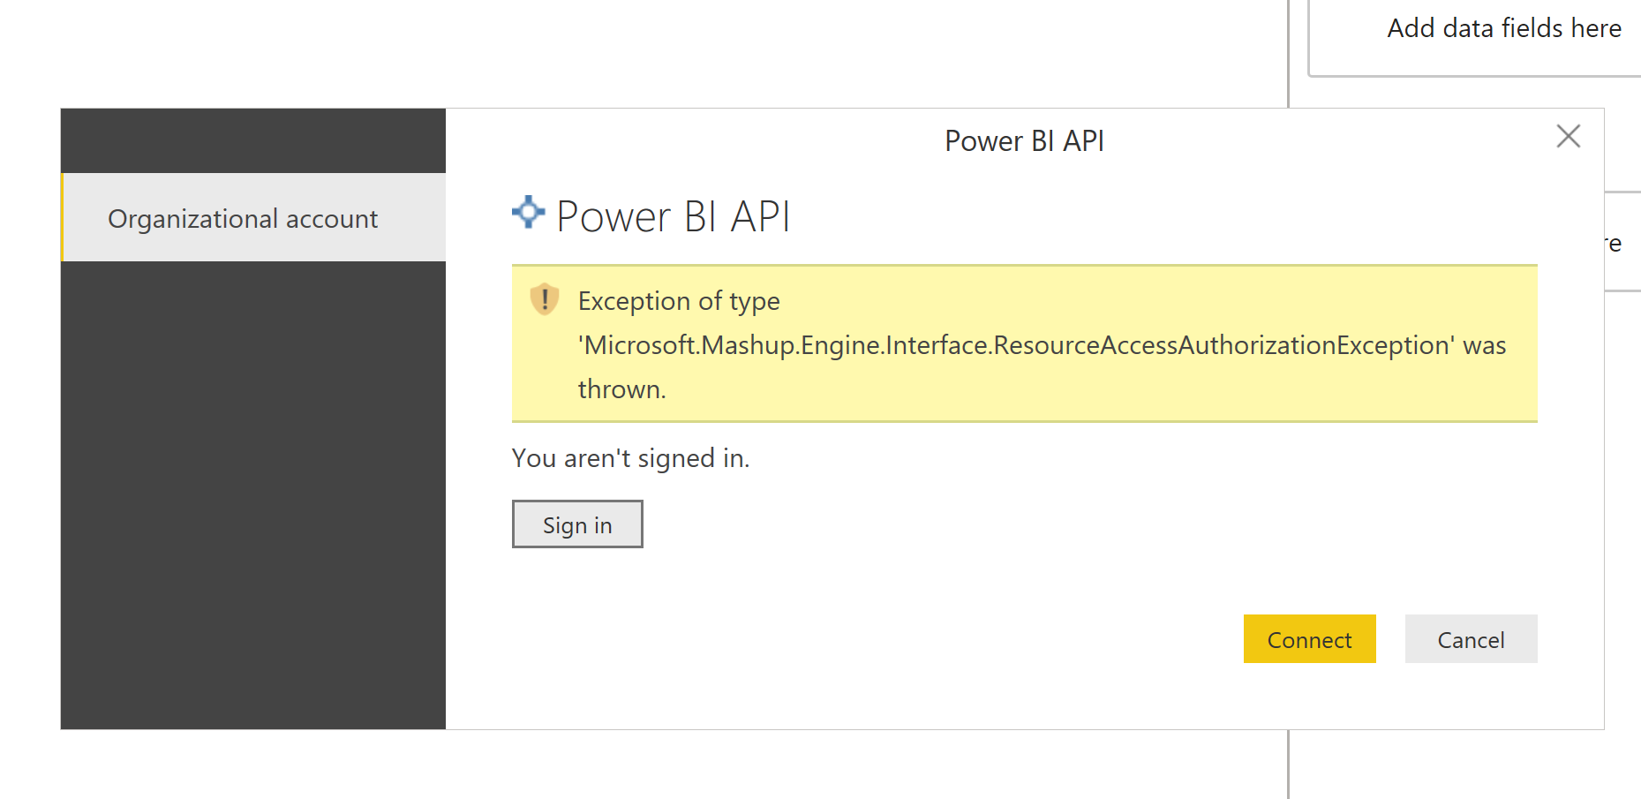Click the yellow selection bar next to Organizational account

point(63,218)
